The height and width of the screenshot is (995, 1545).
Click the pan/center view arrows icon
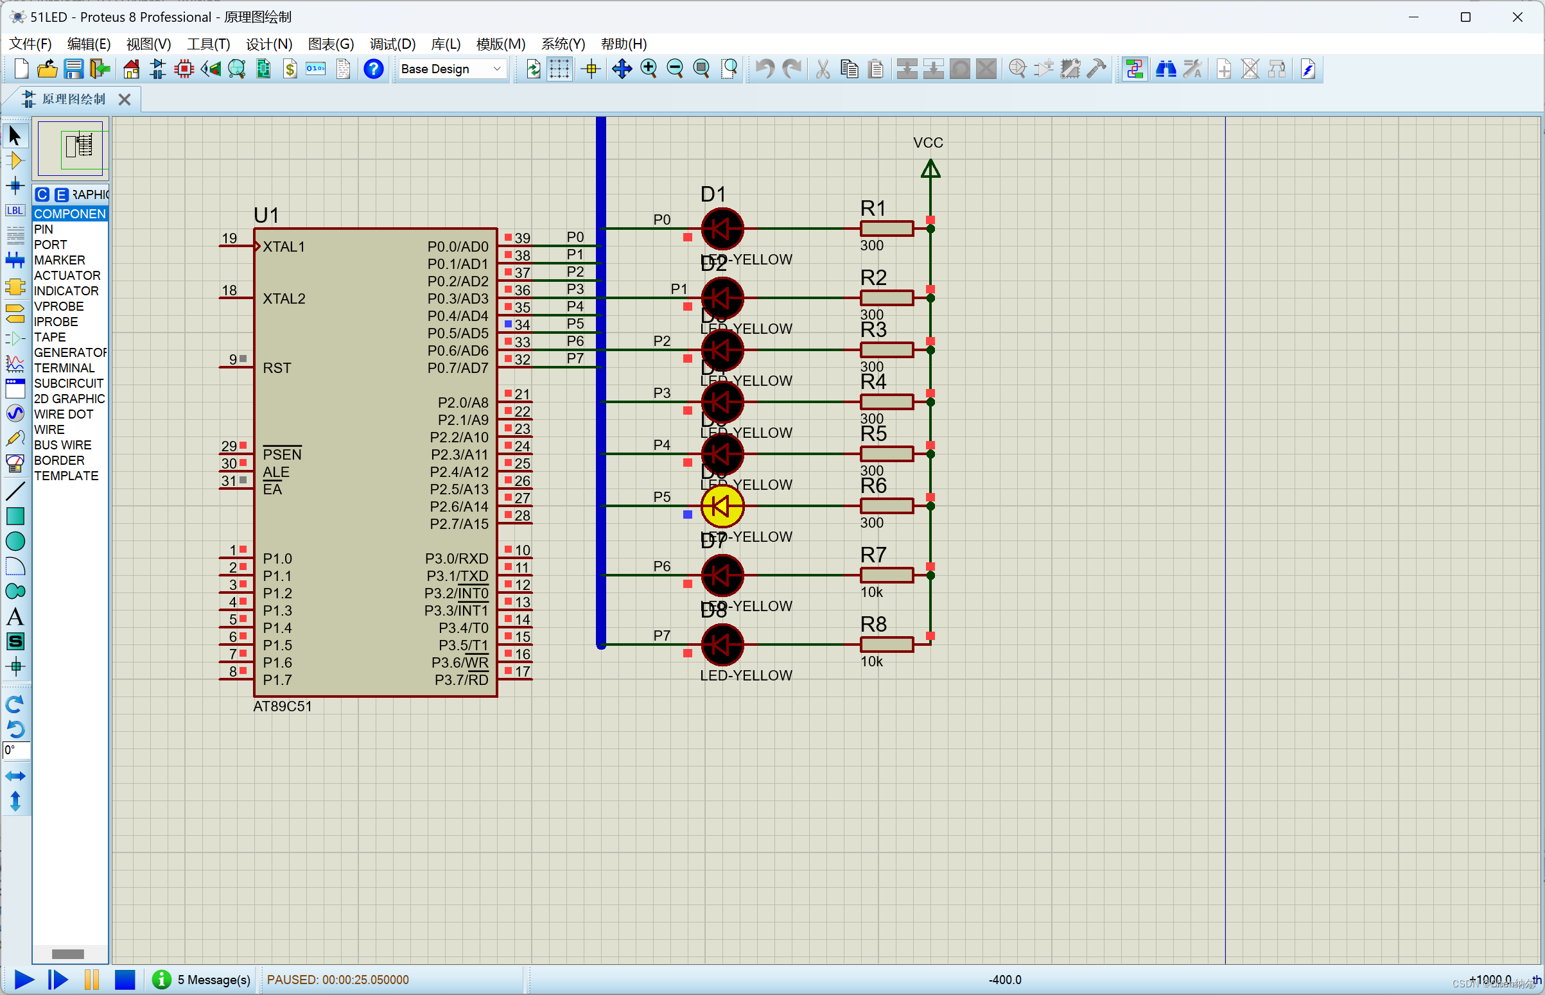click(x=622, y=69)
